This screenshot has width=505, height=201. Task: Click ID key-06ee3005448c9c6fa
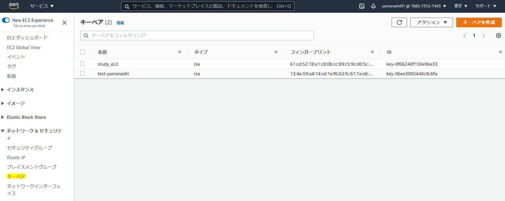coord(412,74)
